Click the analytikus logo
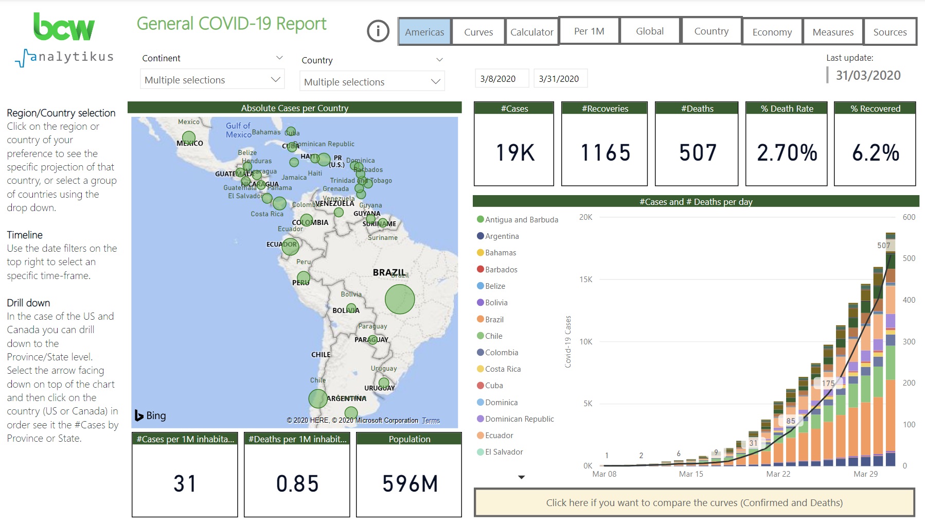The image size is (925, 521). click(64, 57)
